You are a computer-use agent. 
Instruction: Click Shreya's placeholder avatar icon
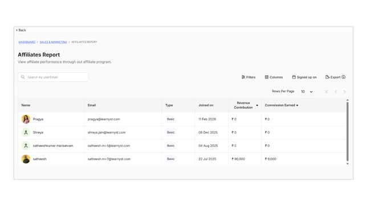click(x=26, y=133)
